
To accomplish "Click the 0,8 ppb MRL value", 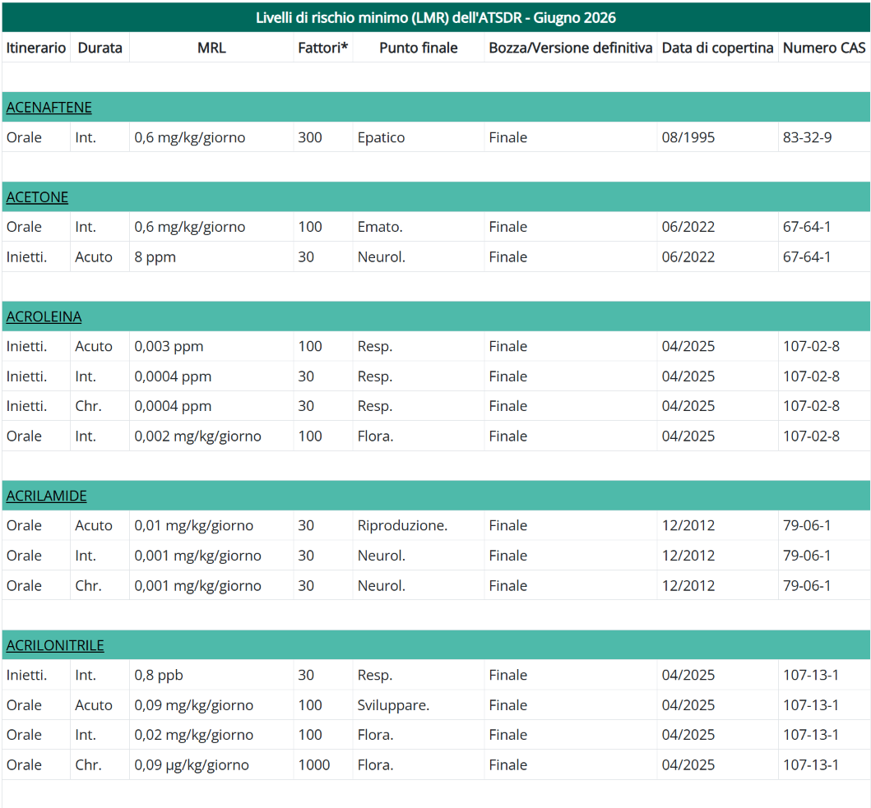I will coord(158,675).
